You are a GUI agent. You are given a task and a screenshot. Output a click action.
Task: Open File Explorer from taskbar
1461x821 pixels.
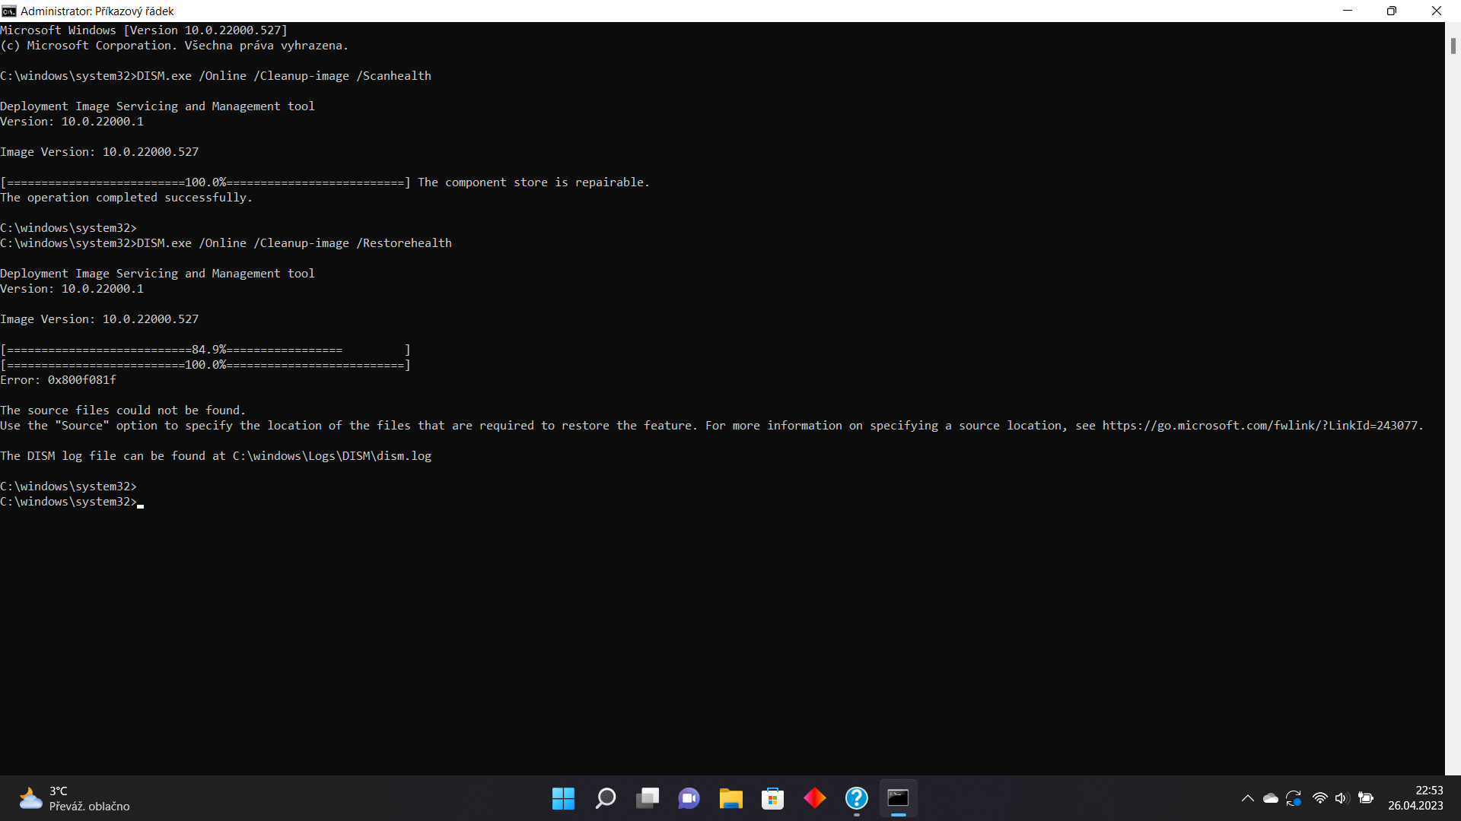731,798
